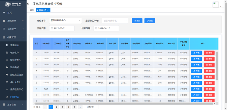Go to pagination page 5

pyautogui.click(x=74, y=107)
